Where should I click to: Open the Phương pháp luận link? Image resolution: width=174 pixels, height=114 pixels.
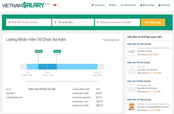[111, 40]
